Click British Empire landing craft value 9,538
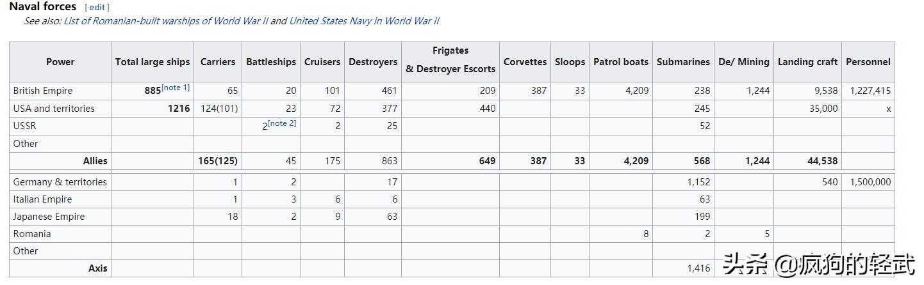 pos(826,91)
